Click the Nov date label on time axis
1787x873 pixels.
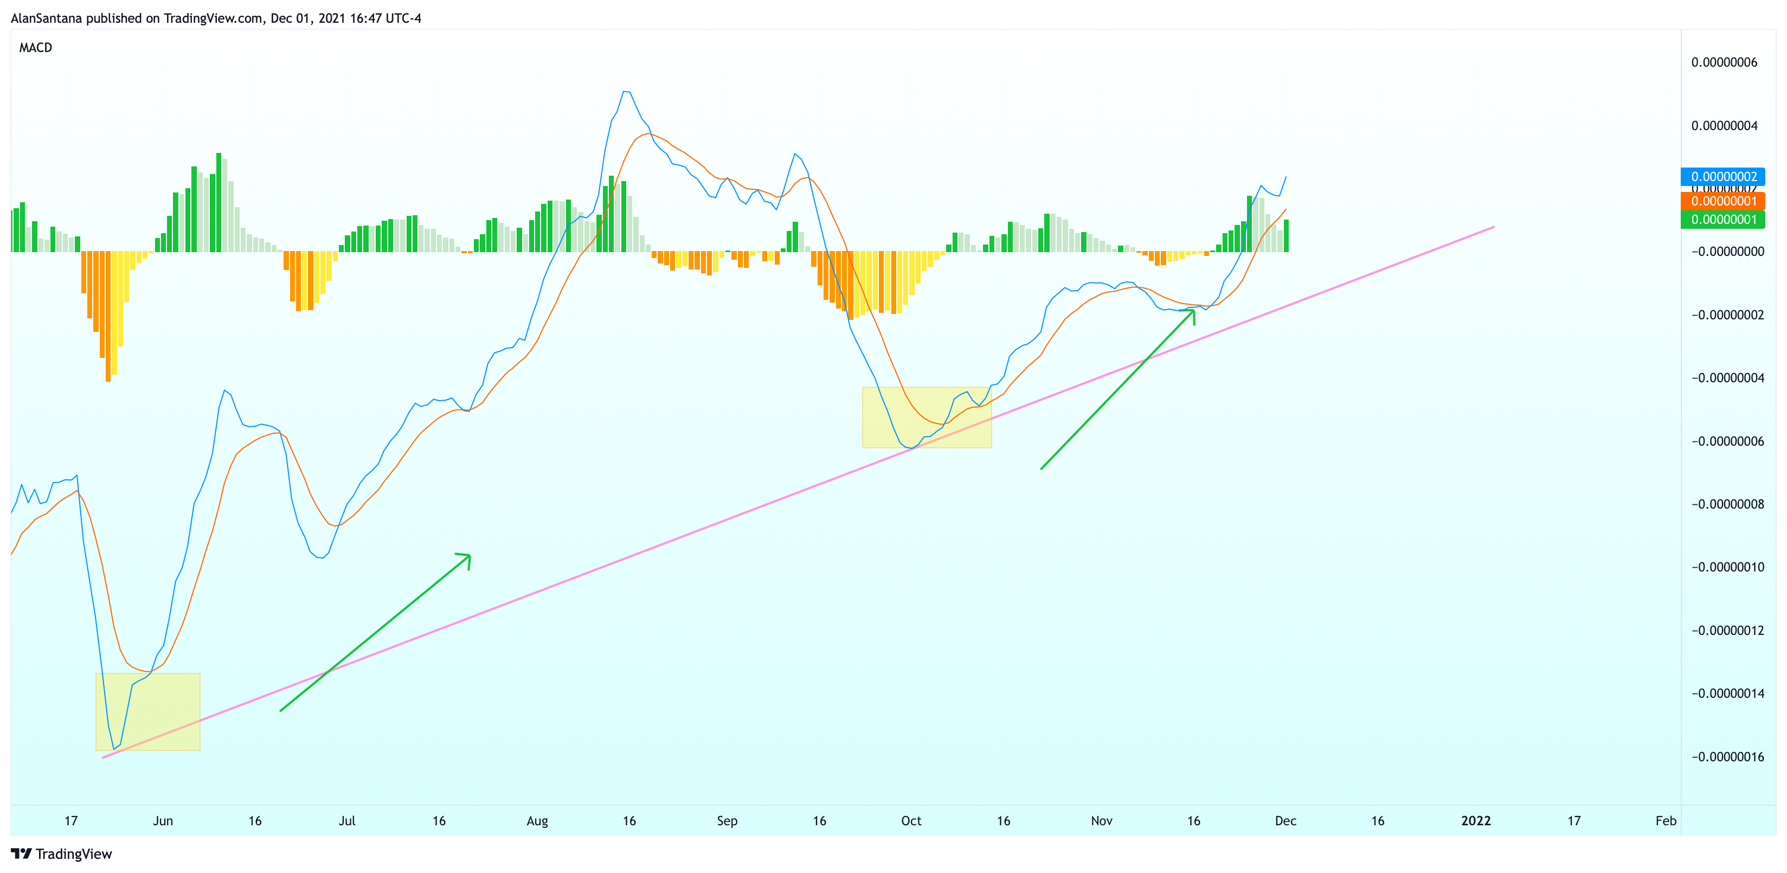point(1102,821)
